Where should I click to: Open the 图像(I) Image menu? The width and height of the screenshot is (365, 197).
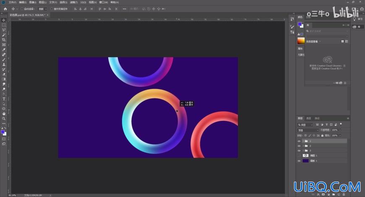(33, 3)
